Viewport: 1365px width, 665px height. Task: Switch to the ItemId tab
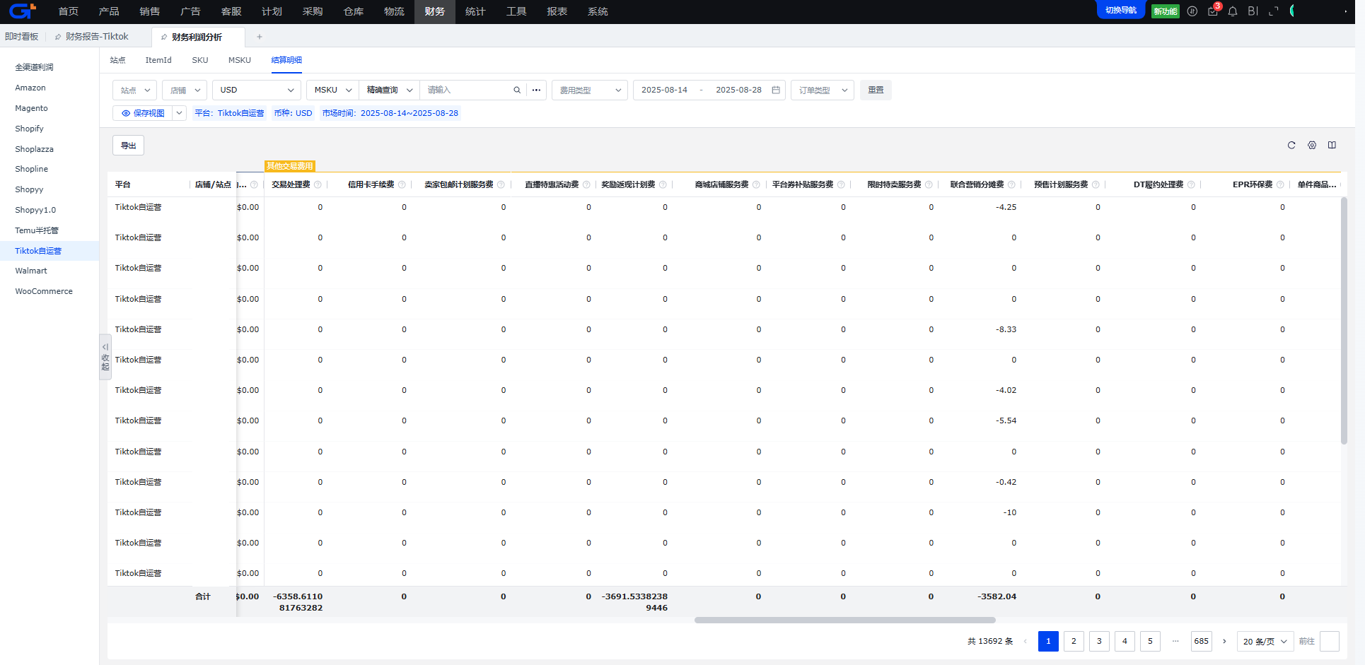(158, 60)
